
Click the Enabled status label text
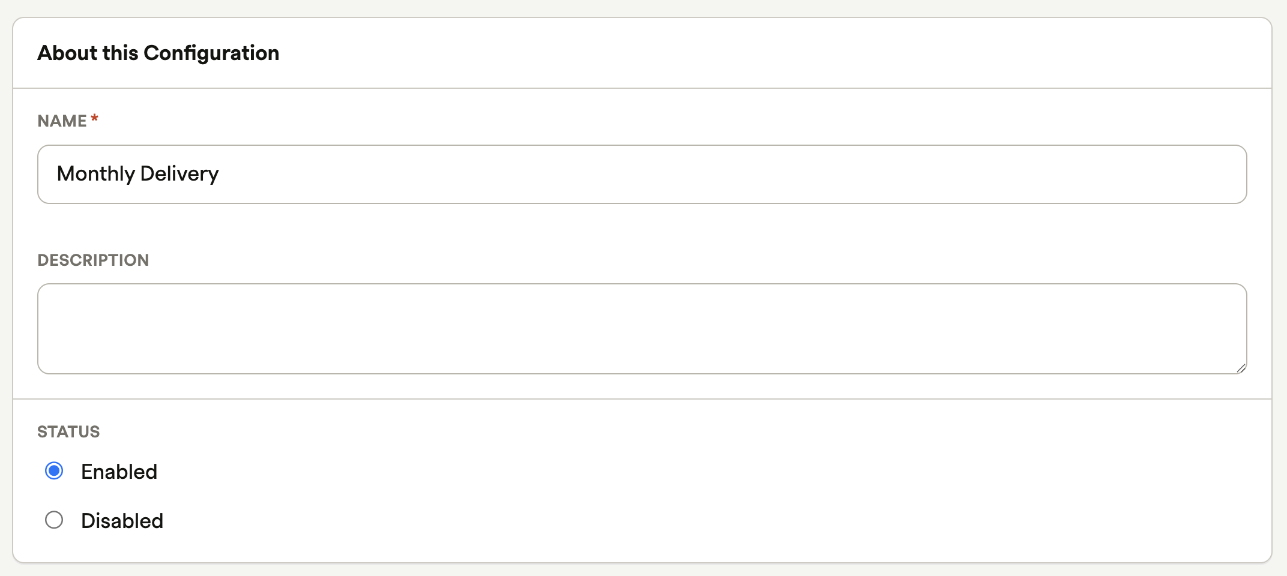tap(119, 472)
